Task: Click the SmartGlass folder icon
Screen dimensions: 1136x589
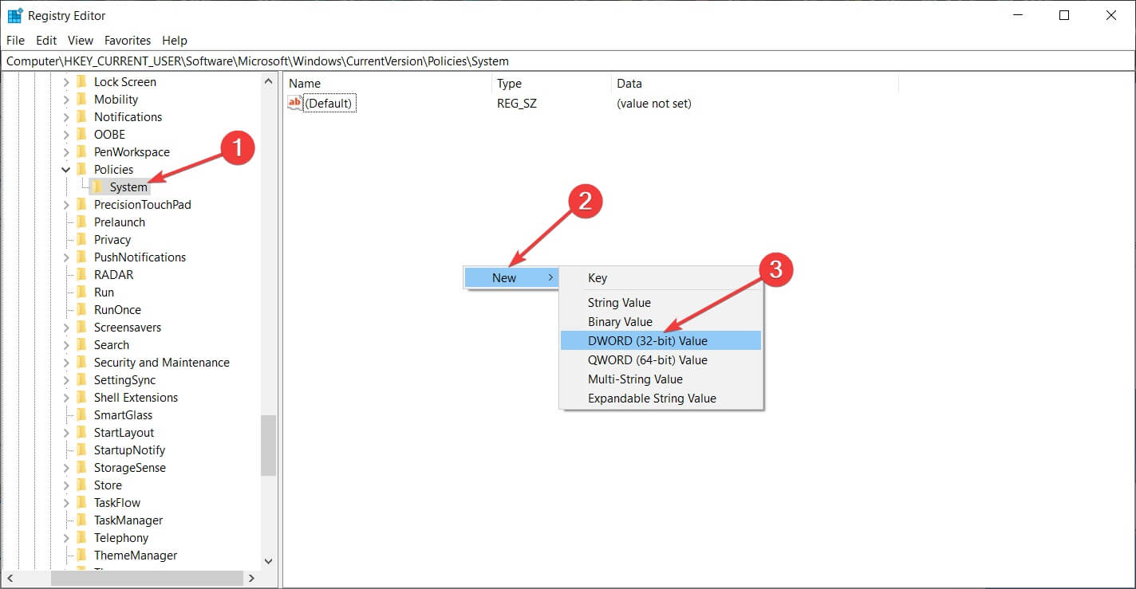Action: tap(81, 414)
